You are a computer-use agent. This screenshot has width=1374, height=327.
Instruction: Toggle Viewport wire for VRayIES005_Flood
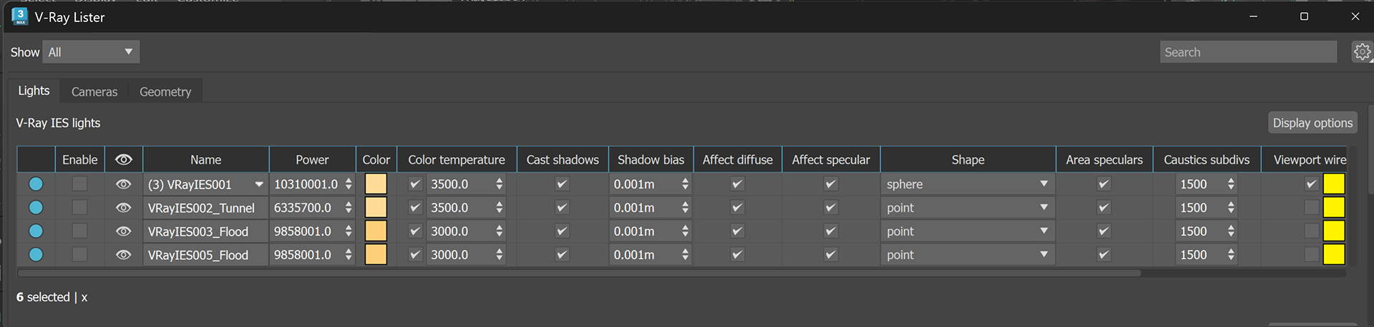(x=1311, y=255)
